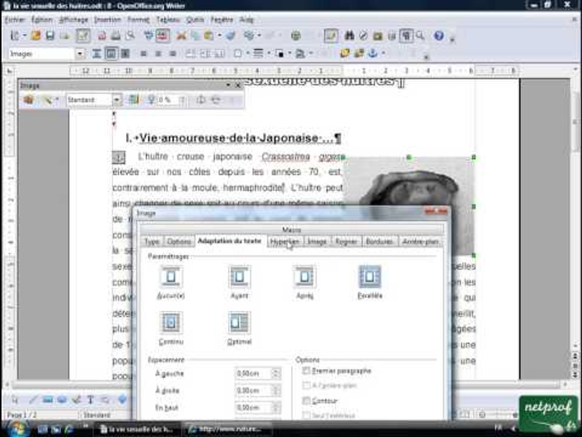Select the Ellipse tool in drawing toolbar
582x437 pixels.
coord(62,400)
